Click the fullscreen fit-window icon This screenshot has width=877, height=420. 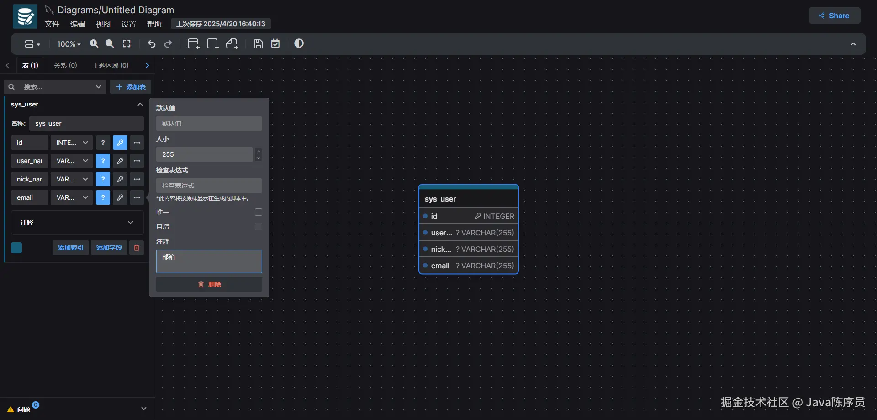coord(127,43)
